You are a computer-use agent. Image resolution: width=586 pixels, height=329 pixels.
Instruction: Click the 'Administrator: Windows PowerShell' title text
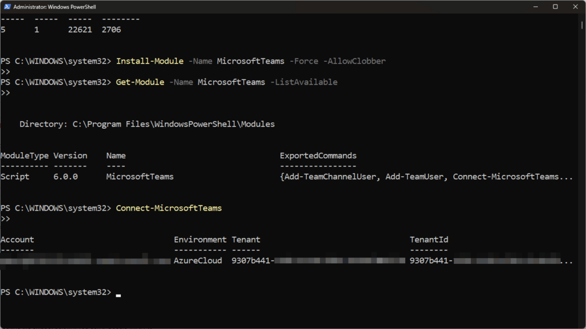tap(54, 7)
